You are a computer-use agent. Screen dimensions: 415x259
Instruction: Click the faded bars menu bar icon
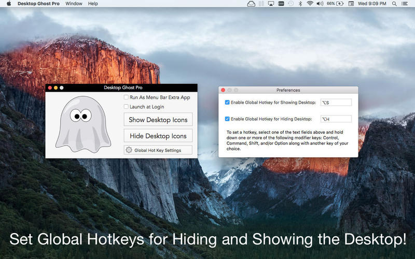[x=261, y=4]
